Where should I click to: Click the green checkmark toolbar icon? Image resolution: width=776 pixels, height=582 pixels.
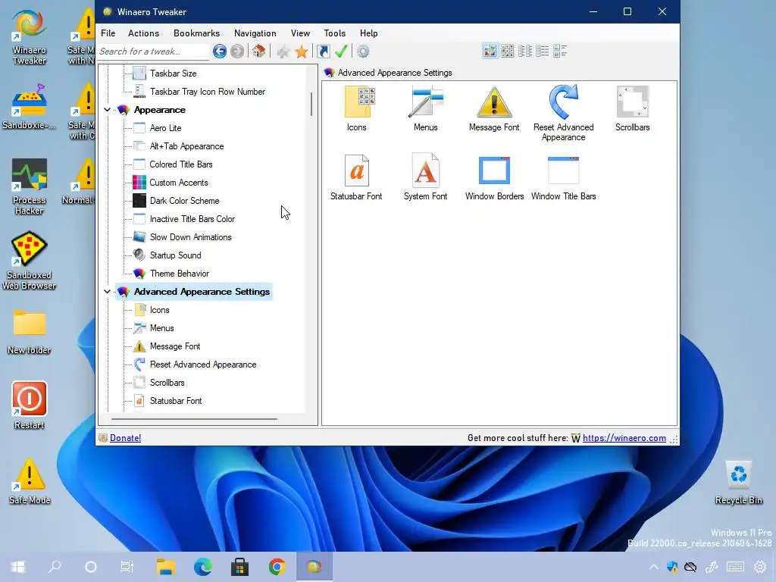pos(341,51)
